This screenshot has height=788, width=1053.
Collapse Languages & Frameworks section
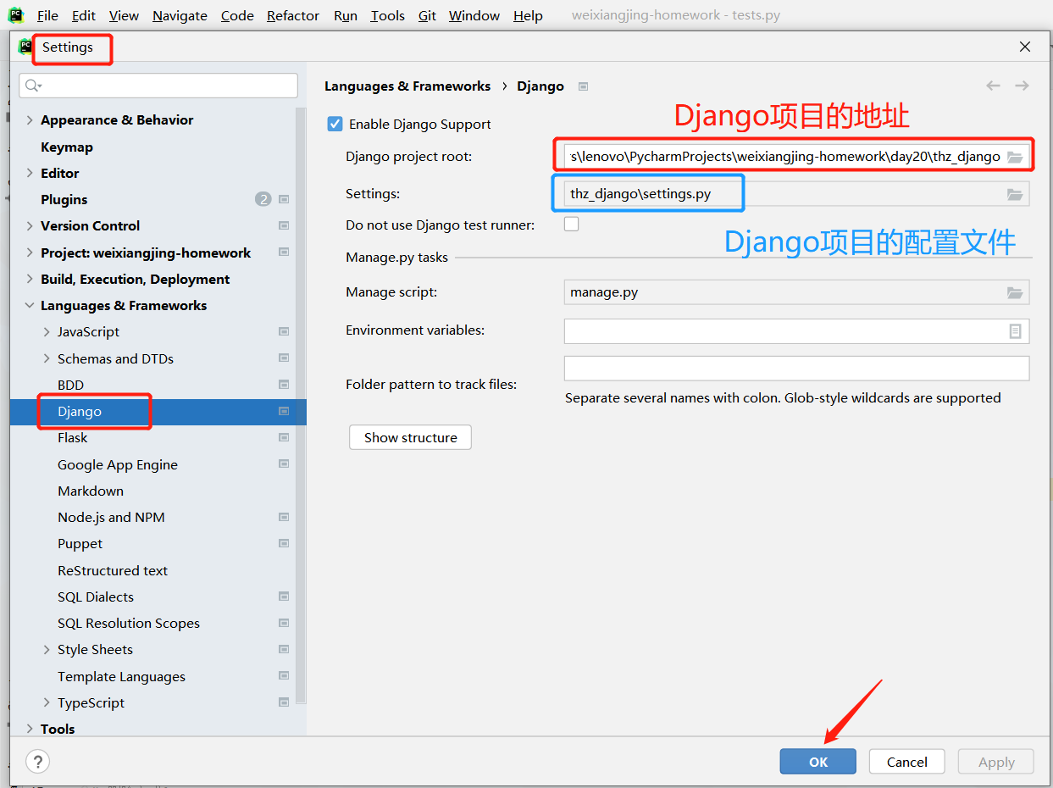tap(30, 305)
